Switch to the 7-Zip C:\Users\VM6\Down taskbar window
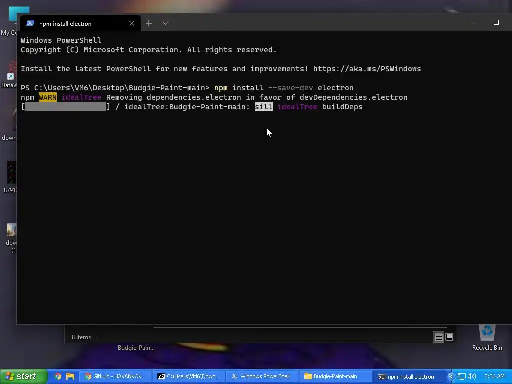This screenshot has height=384, width=512. click(189, 376)
